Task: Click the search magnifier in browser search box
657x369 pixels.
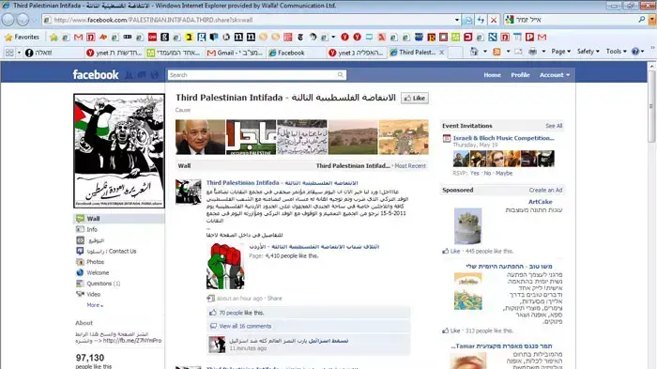Action: [x=641, y=20]
